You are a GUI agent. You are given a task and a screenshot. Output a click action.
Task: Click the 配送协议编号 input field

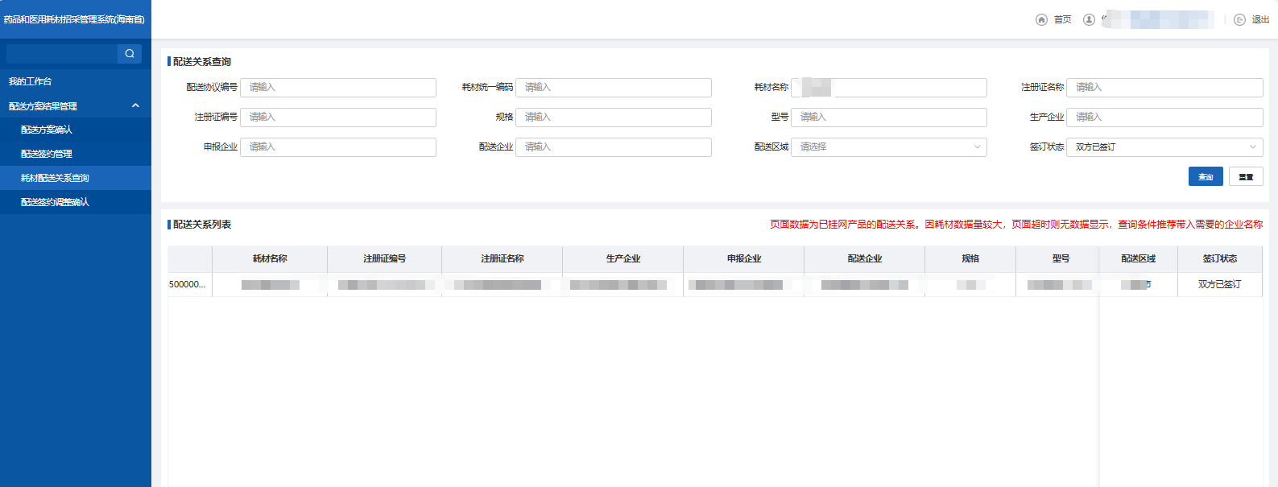(x=337, y=88)
